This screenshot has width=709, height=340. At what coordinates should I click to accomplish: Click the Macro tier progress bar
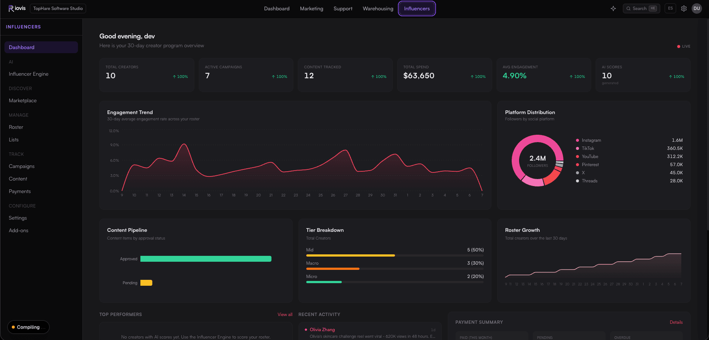(395, 269)
